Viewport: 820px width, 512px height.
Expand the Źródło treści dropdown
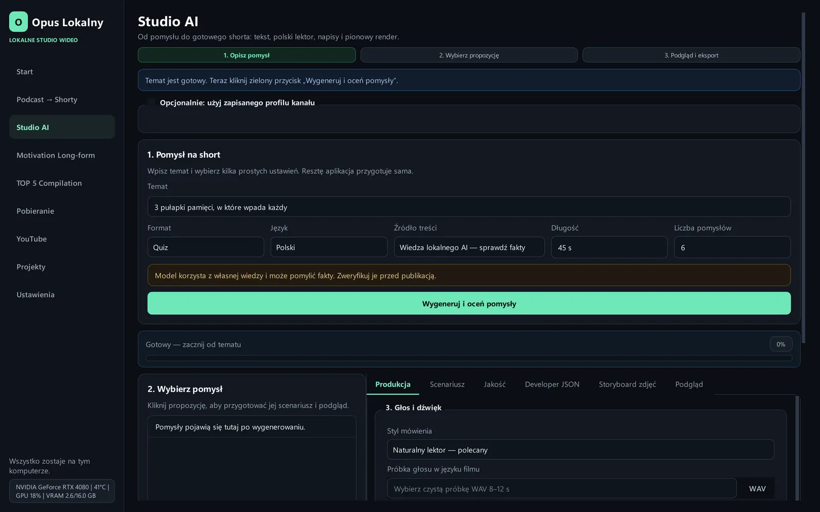pyautogui.click(x=469, y=247)
